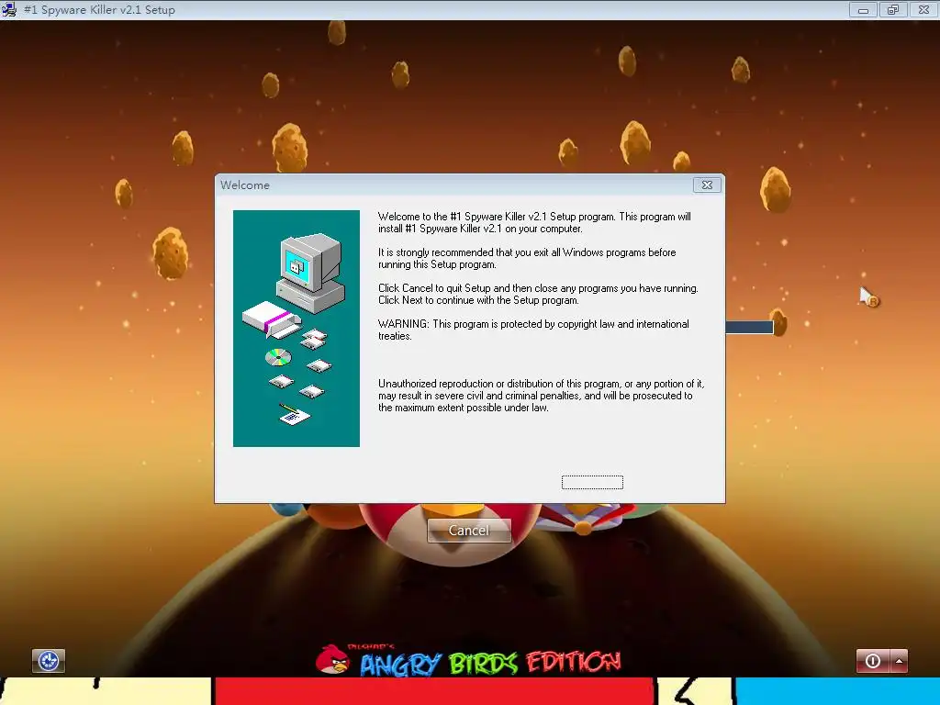Close the Spyware Killer Setup window
The height and width of the screenshot is (705, 940).
coord(923,9)
